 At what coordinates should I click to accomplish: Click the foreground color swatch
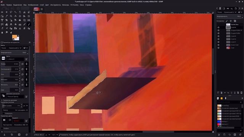[x=14, y=37]
